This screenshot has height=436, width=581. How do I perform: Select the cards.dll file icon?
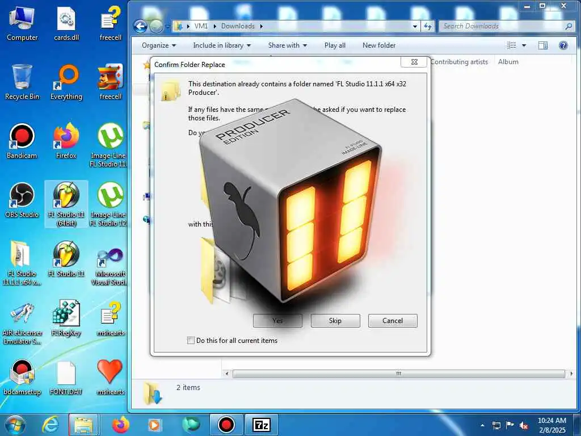(x=66, y=23)
